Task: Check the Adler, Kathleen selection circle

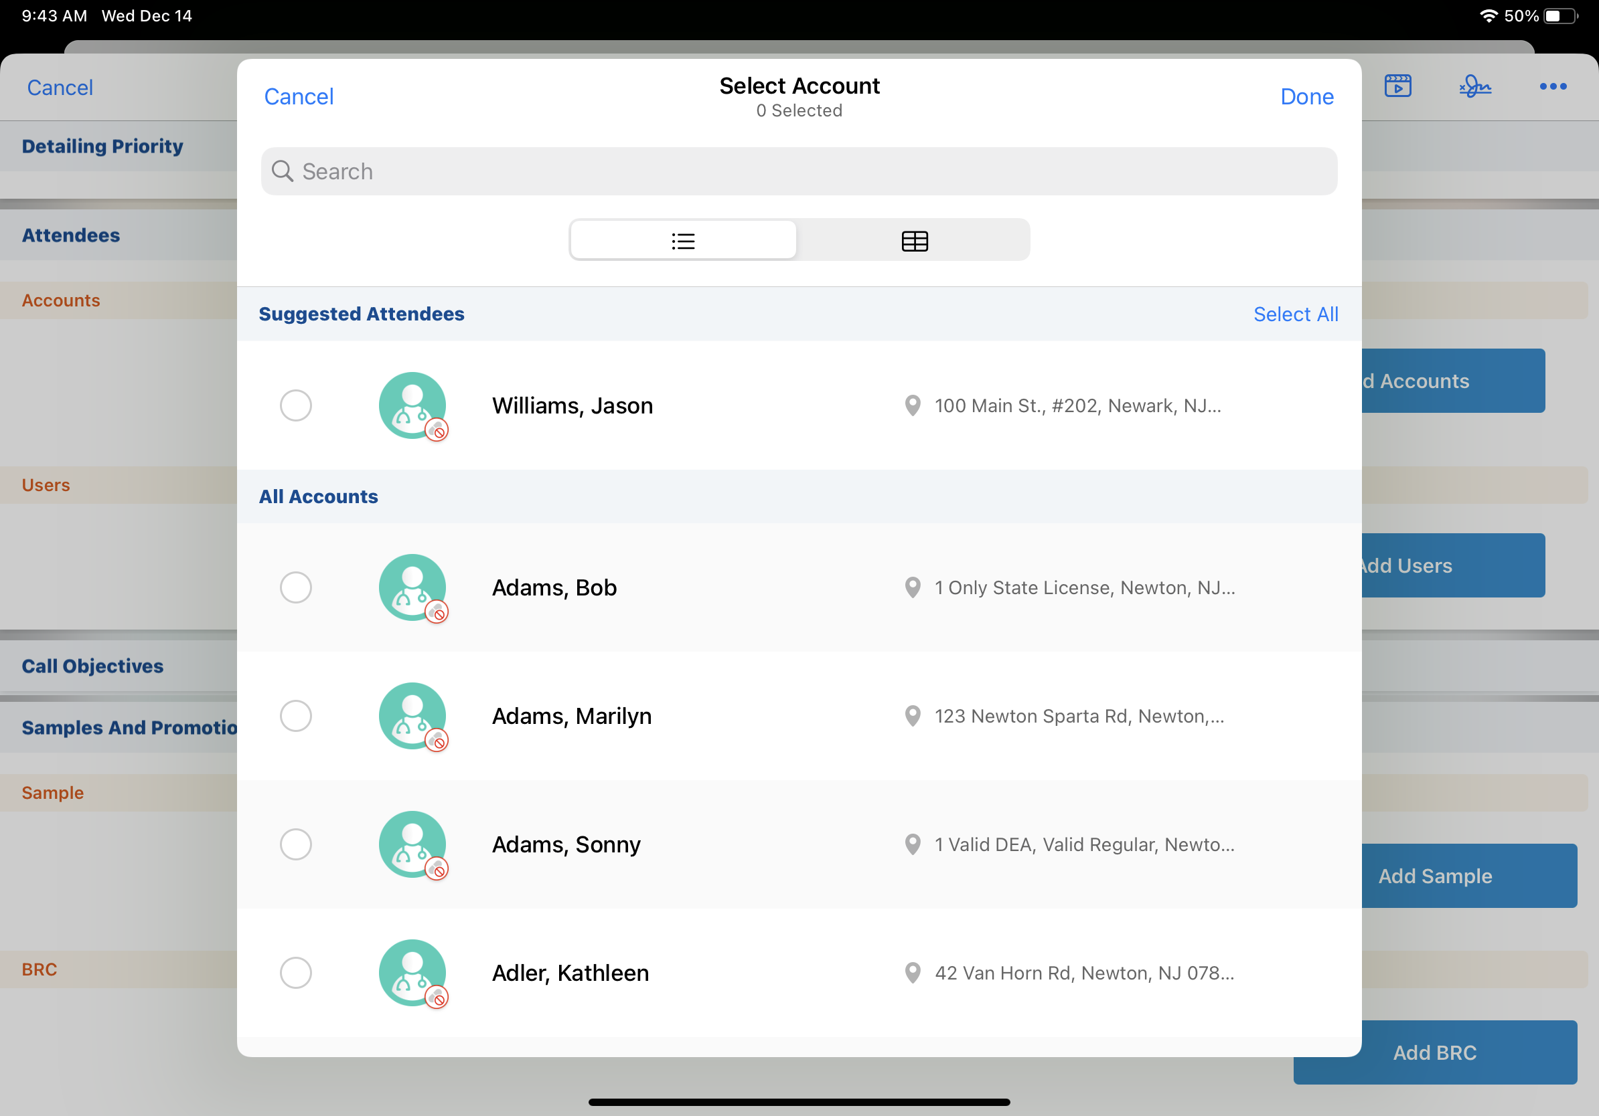Action: (295, 973)
